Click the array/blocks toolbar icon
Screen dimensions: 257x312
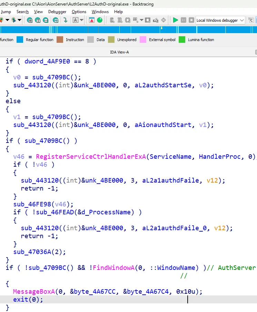pyautogui.click(x=136, y=20)
